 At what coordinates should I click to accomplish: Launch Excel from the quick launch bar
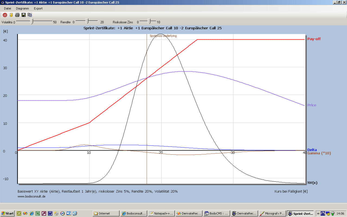[38, 213]
